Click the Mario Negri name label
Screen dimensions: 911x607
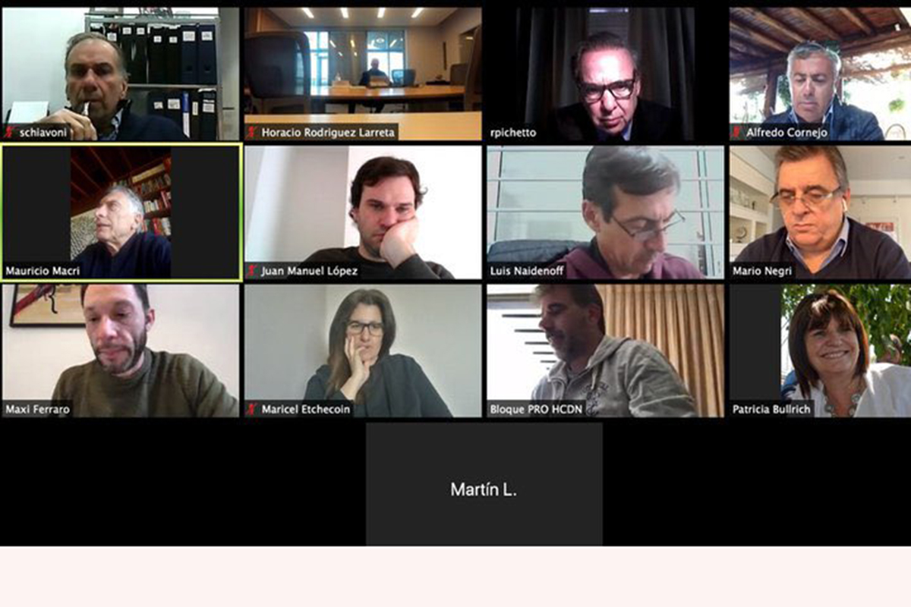(762, 271)
